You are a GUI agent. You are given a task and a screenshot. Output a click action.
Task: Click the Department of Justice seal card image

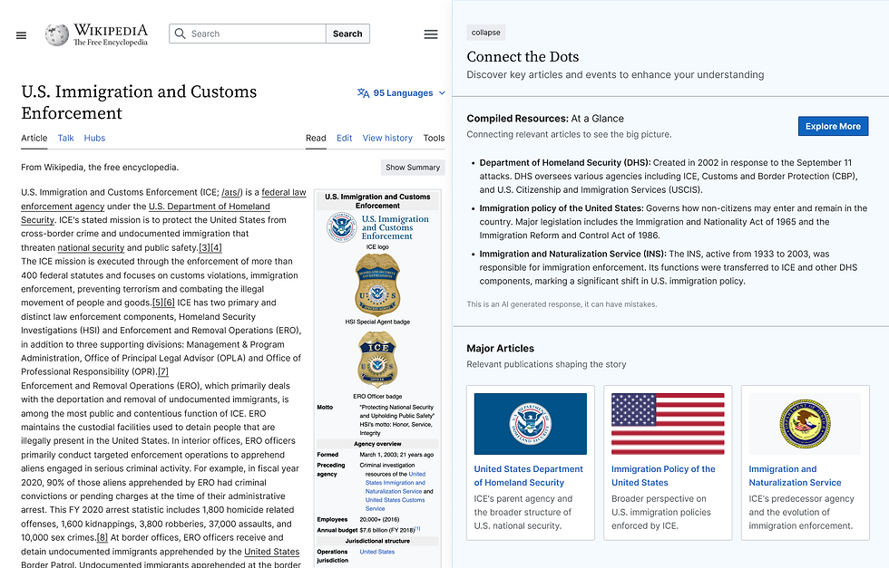806,424
